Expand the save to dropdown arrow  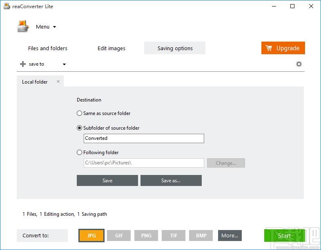pyautogui.click(x=64, y=64)
